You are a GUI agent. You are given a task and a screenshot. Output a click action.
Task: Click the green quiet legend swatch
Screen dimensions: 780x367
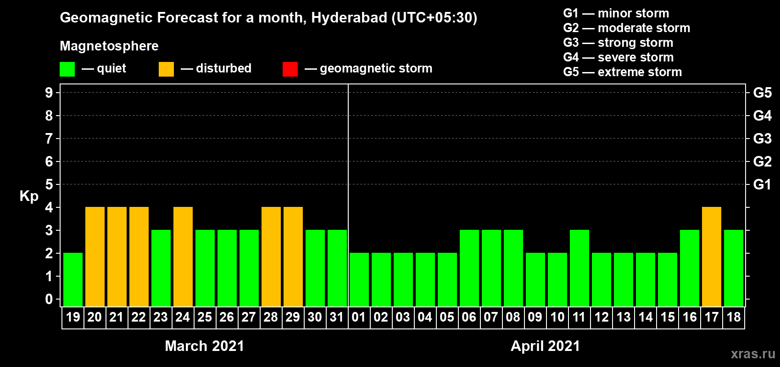coord(67,69)
